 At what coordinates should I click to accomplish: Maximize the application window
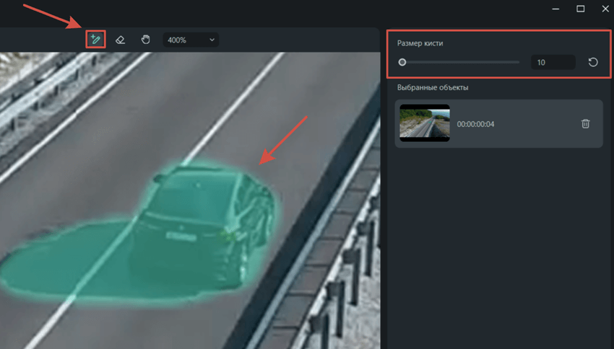(580, 9)
